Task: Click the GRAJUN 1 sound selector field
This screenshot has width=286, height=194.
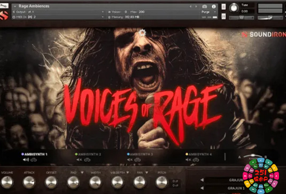Action: [225, 188]
